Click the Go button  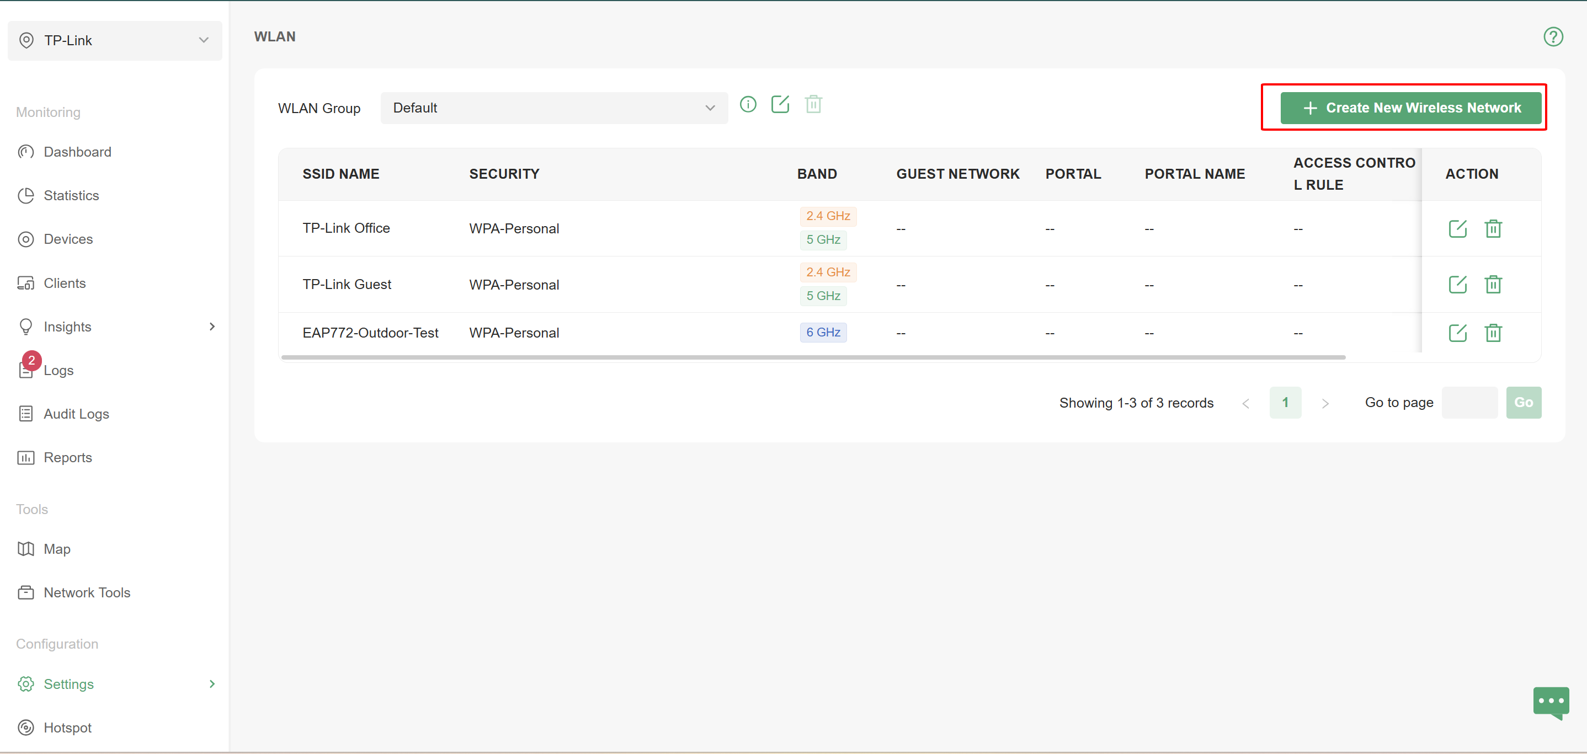(x=1523, y=402)
